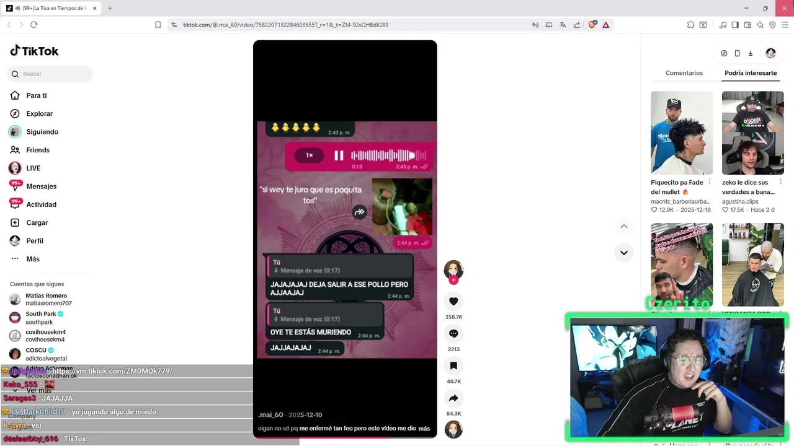Open the Friends section
Image resolution: width=794 pixels, height=446 pixels.
click(30, 150)
